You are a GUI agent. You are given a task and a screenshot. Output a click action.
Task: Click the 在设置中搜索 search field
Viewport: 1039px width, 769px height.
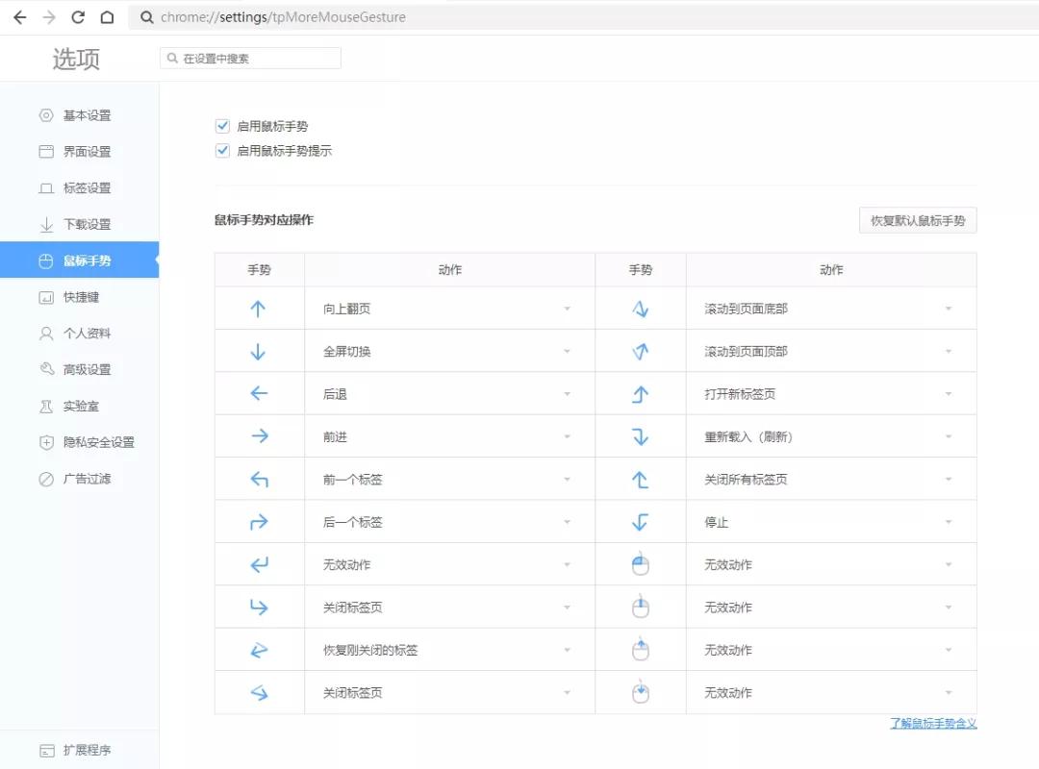(x=250, y=58)
